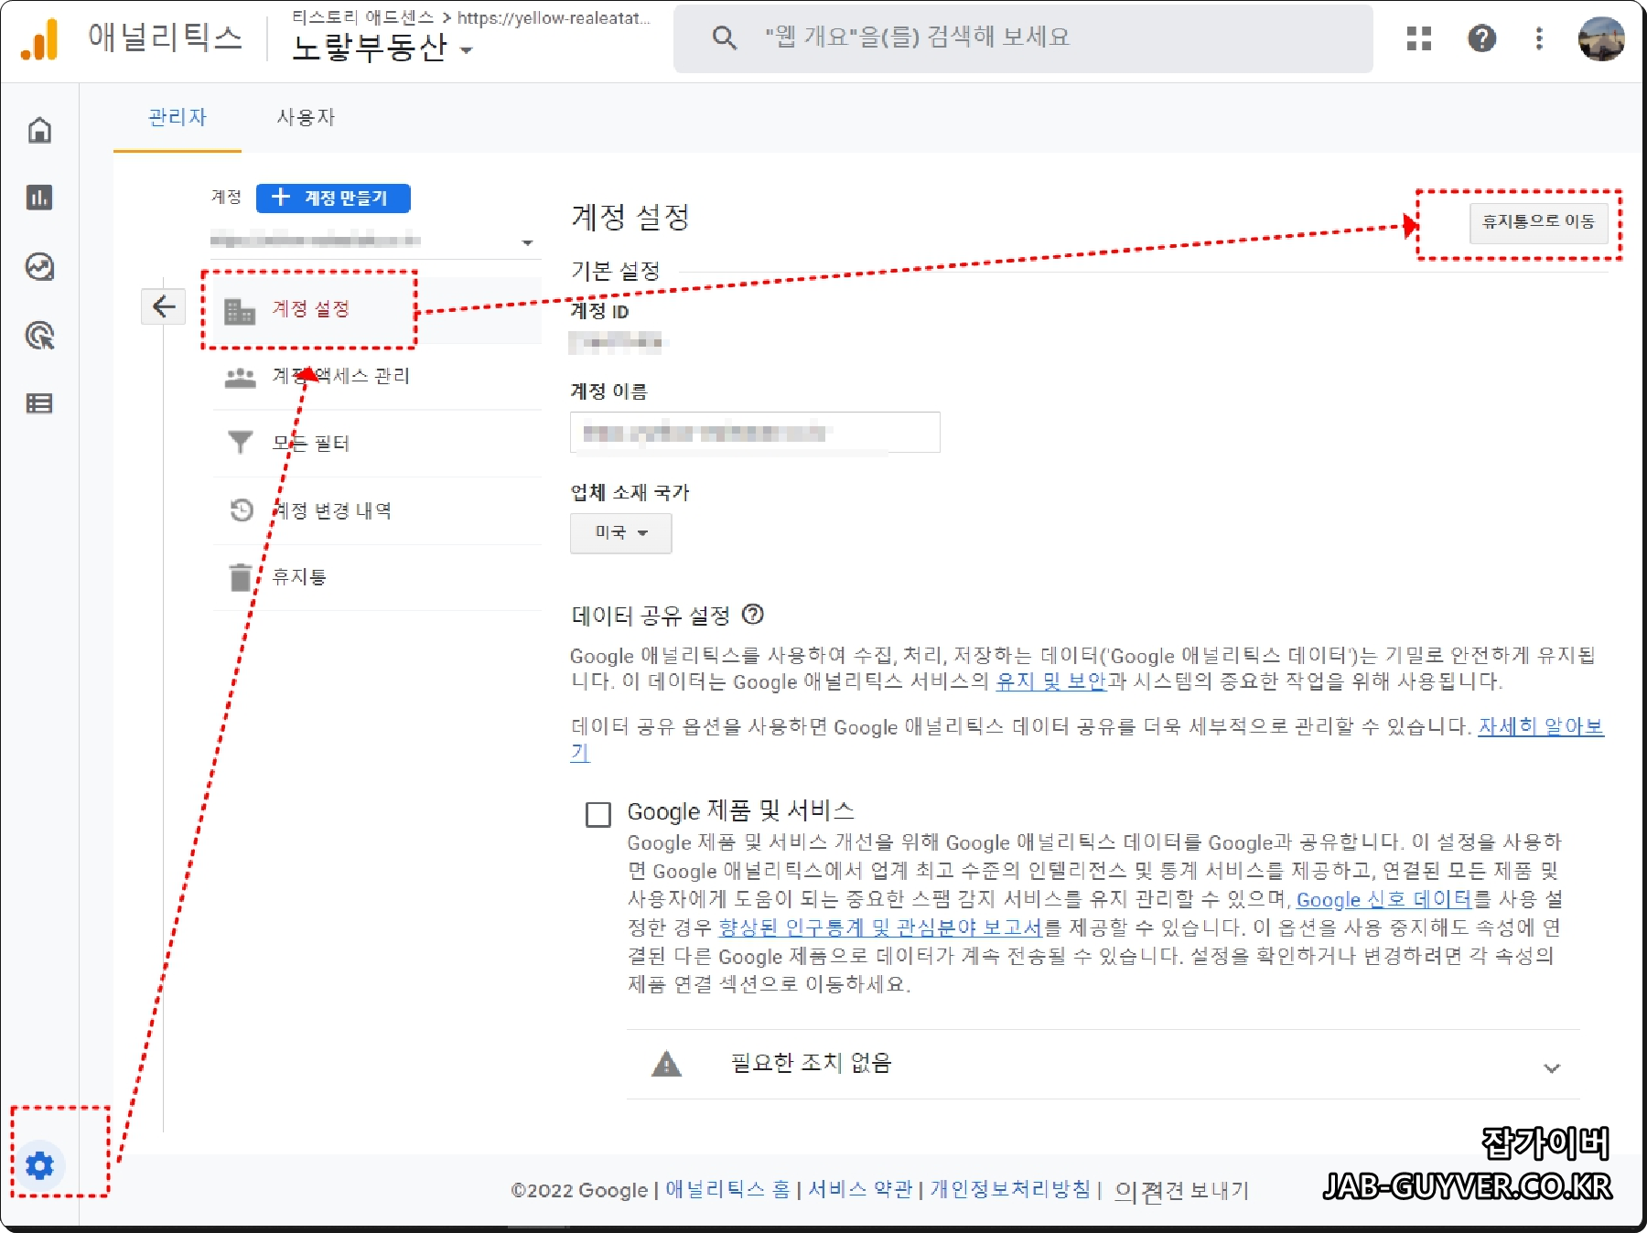Select 휴지통 menu item
Image resolution: width=1647 pixels, height=1233 pixels.
point(377,577)
